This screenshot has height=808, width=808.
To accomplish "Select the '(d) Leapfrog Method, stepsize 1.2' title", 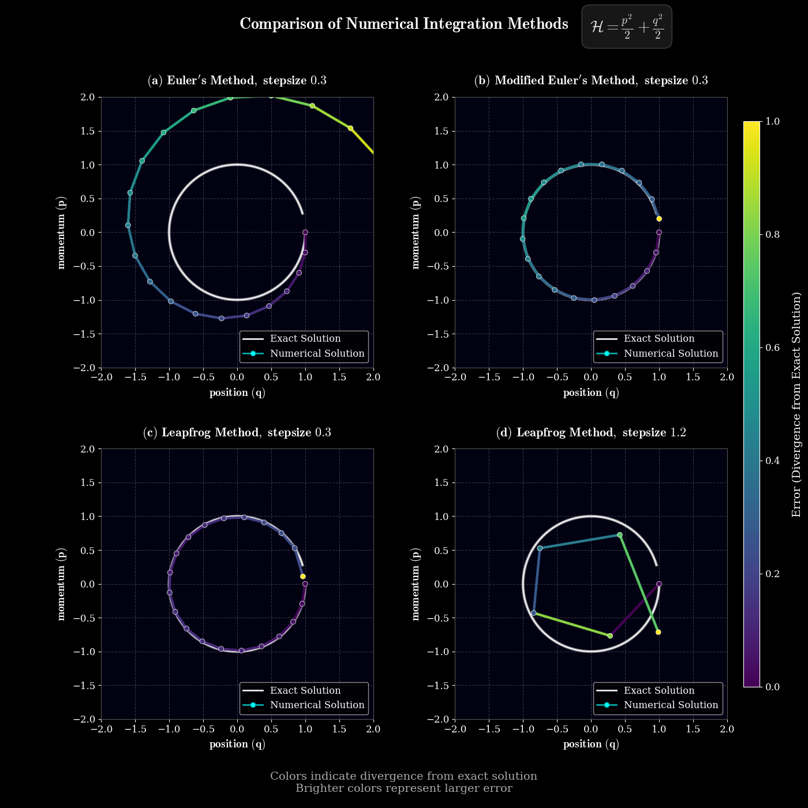I will pyautogui.click(x=590, y=432).
